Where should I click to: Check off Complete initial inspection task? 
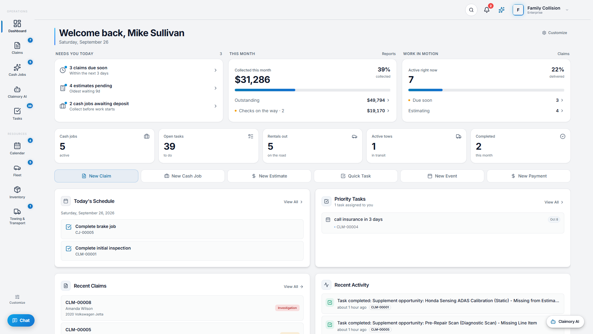[x=69, y=249]
